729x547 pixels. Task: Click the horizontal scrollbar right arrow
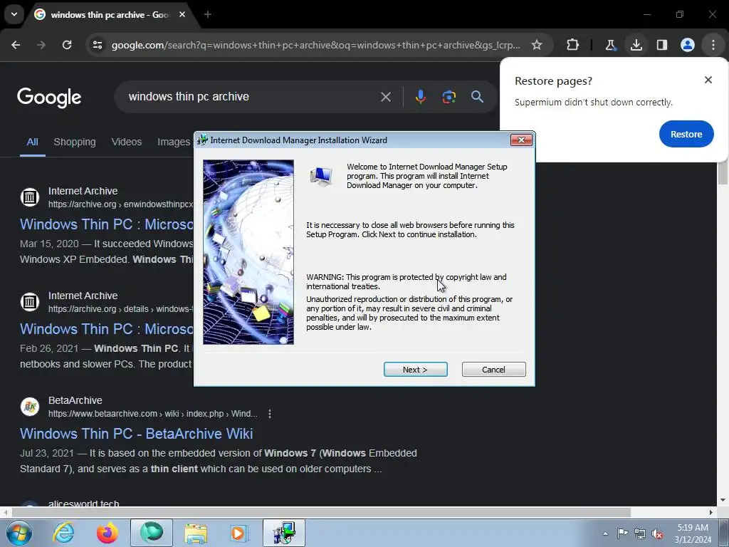[711, 512]
